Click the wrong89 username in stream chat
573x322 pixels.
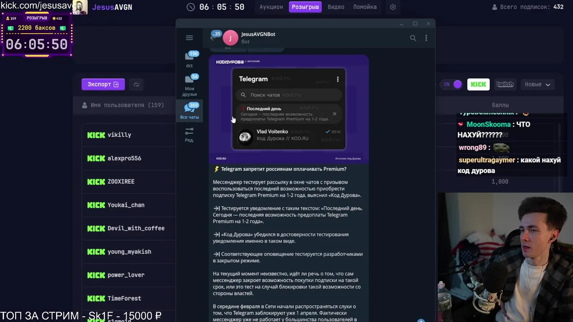pyautogui.click(x=472, y=148)
